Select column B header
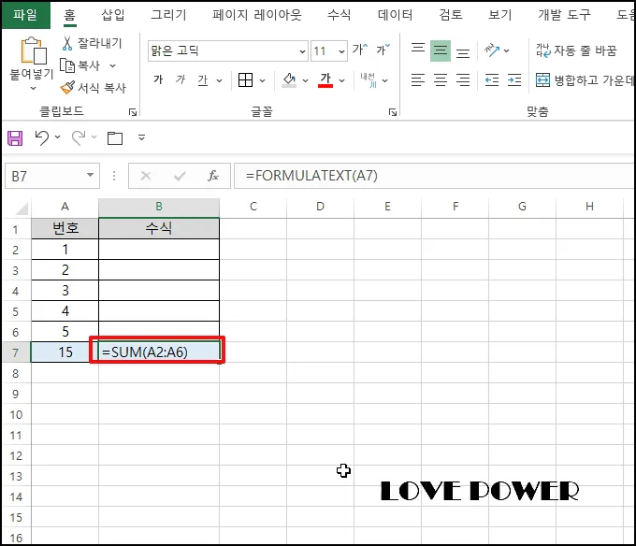636x546 pixels. tap(159, 207)
